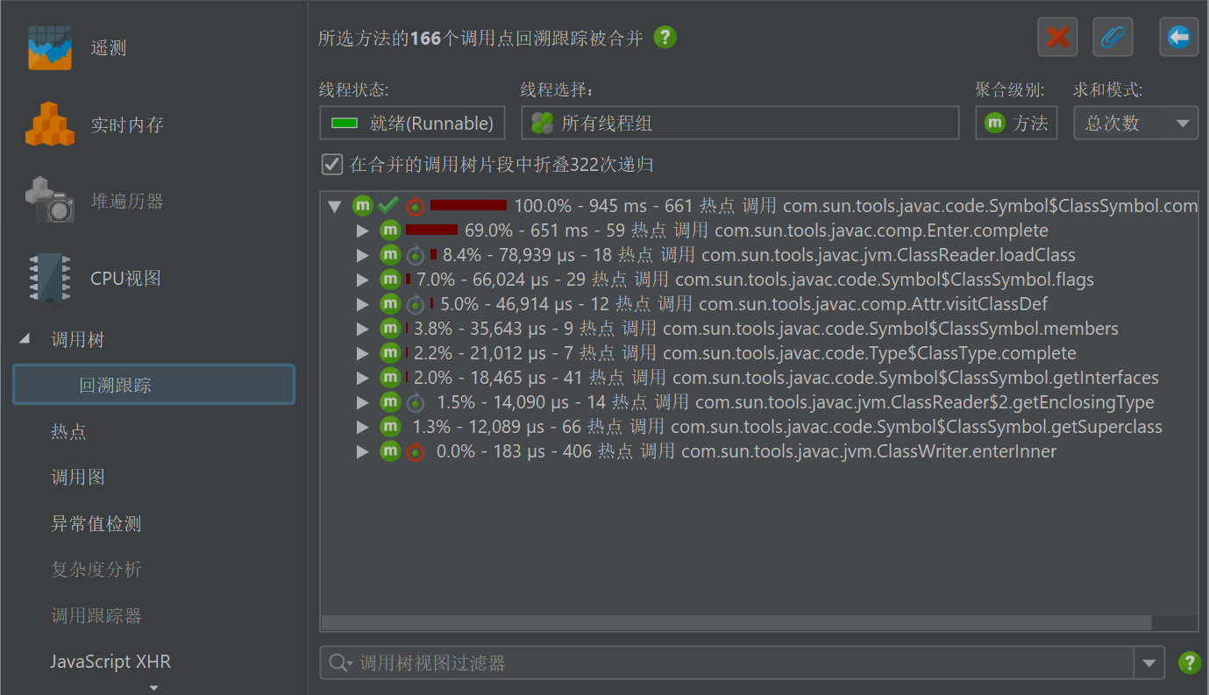This screenshot has width=1209, height=695.
Task: Select 热点 in the sidebar
Action: coord(68,431)
